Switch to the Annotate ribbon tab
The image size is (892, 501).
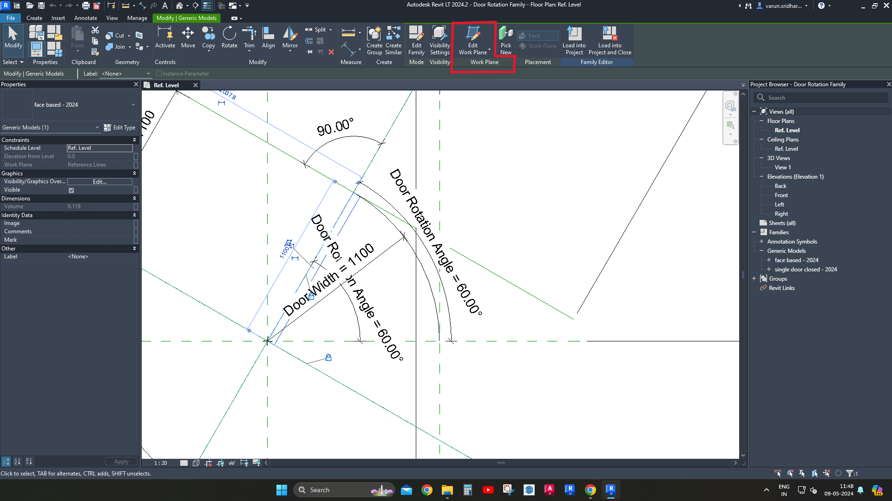[85, 18]
